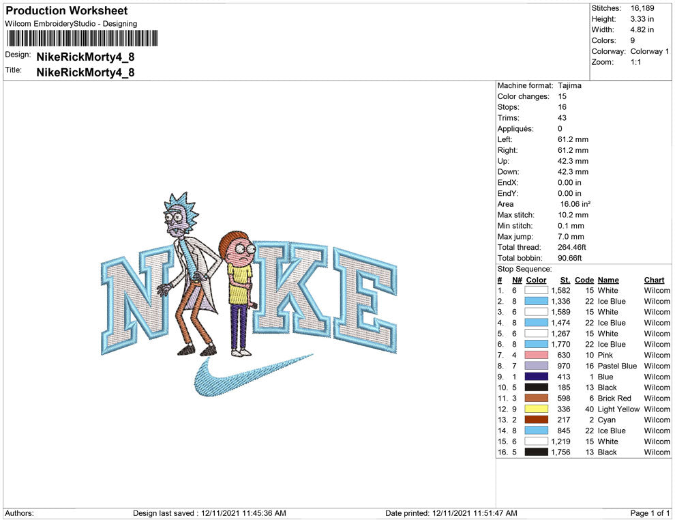Click the "Colorway 1" value
This screenshot has width=675, height=520.
[650, 51]
